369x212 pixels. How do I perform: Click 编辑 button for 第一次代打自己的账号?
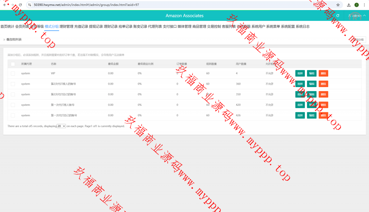[x=312, y=116]
